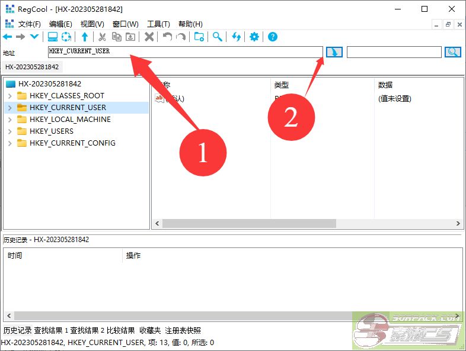Click the cut scissors icon
Screen dimensions: 466x351
click(102, 37)
